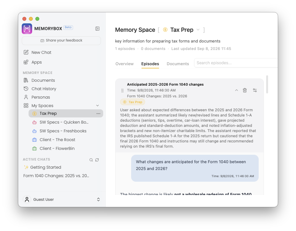Image resolution: width=296 pixels, height=231 pixels.
Task: Collapse the My Spaces section chevron
Action: click(97, 105)
